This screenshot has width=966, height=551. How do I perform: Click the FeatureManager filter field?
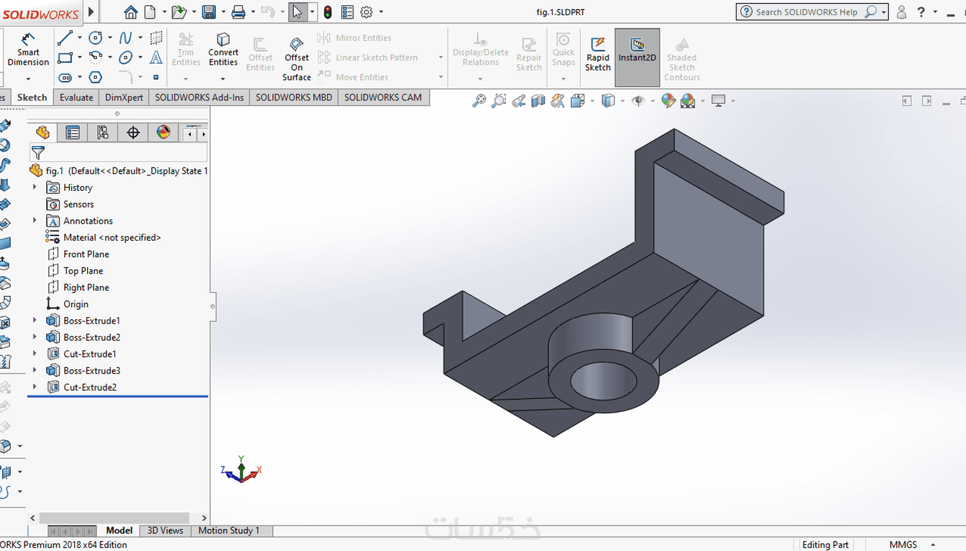coord(118,153)
